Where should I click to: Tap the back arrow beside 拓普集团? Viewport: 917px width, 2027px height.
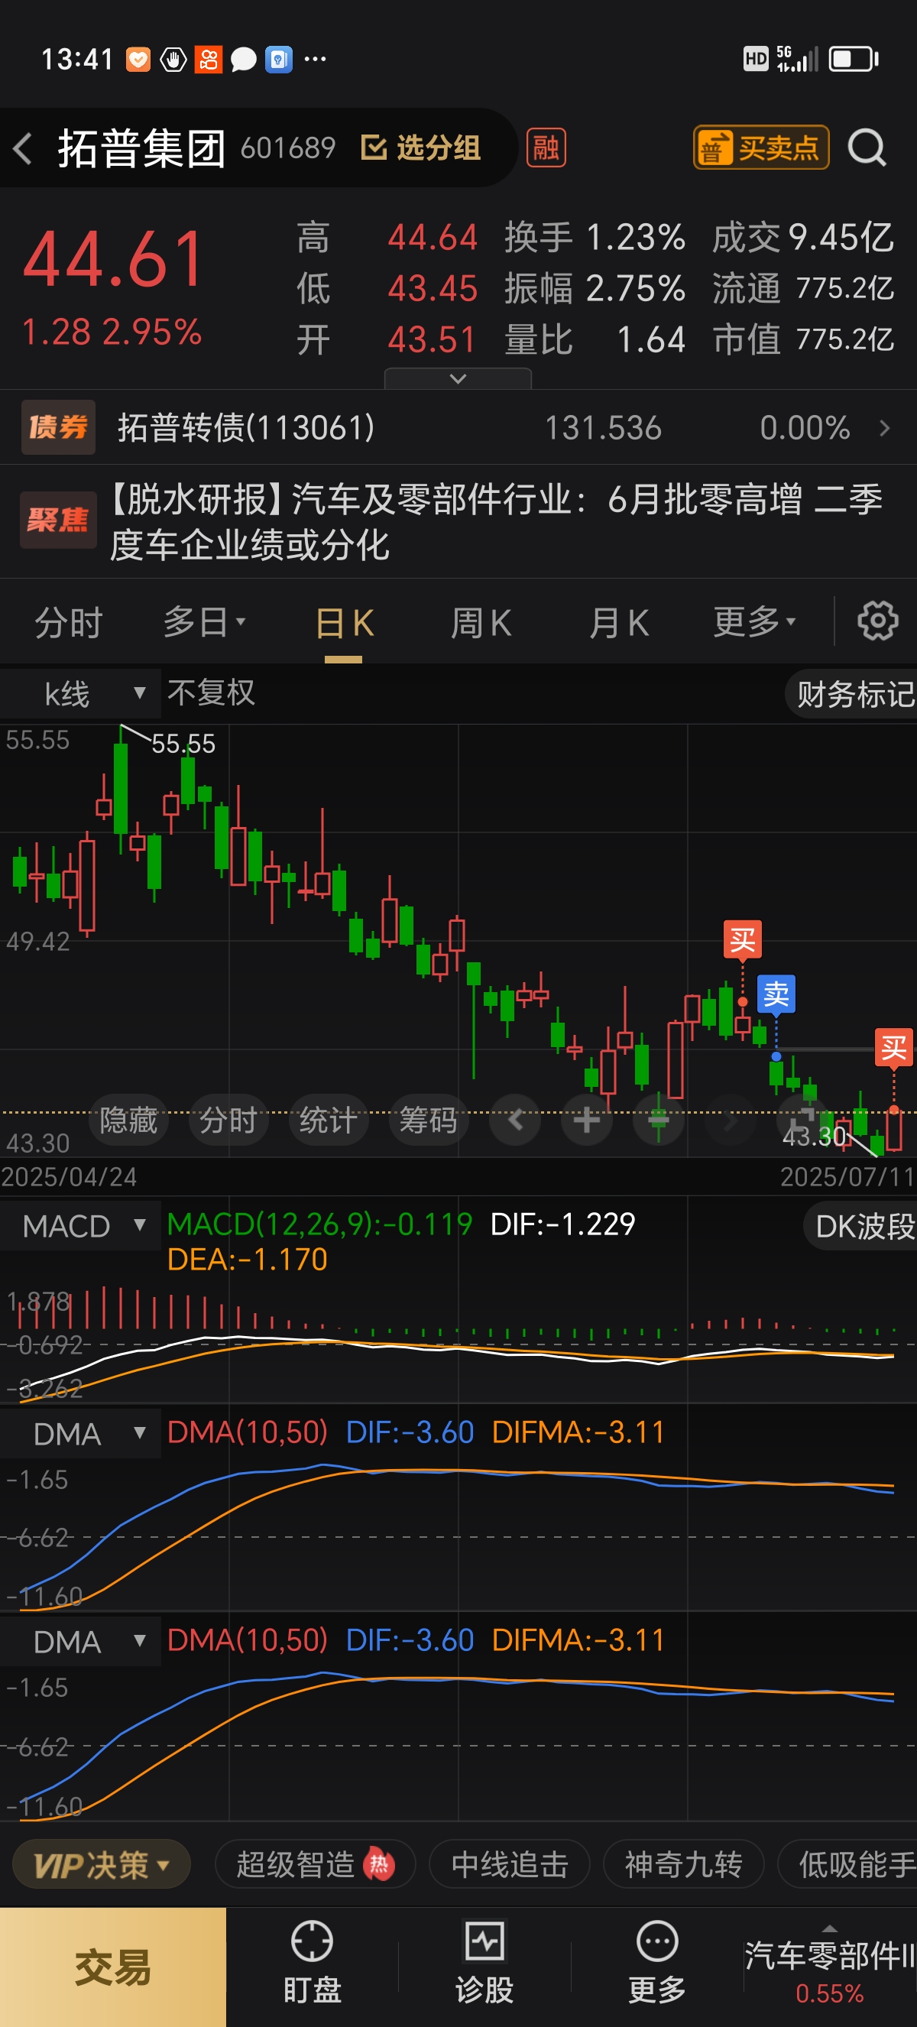coord(23,148)
